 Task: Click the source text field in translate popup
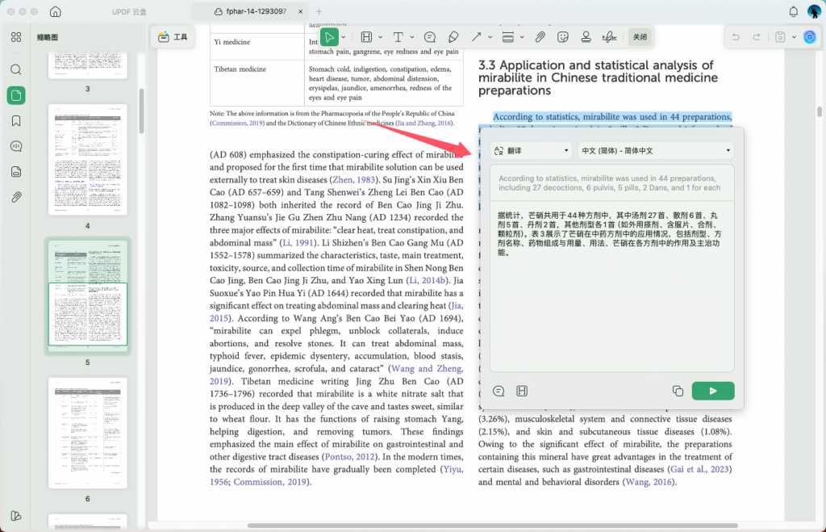612,183
